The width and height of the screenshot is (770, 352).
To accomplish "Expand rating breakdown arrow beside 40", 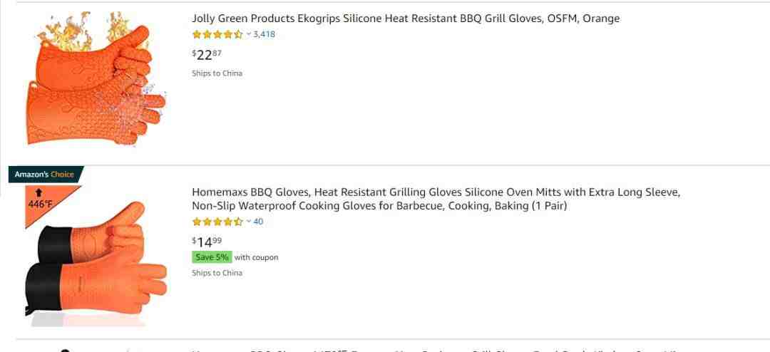I will (x=249, y=222).
